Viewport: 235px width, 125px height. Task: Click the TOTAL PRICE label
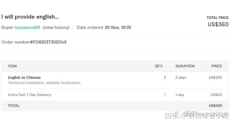217,18
